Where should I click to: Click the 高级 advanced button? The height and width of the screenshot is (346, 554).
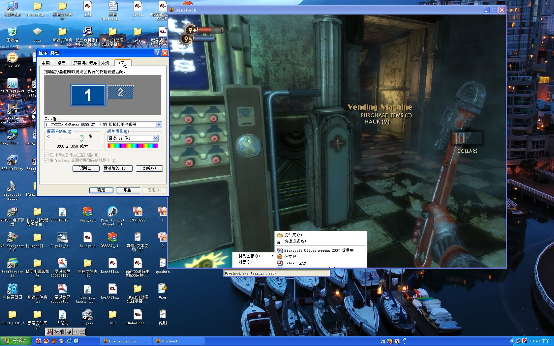(x=149, y=168)
